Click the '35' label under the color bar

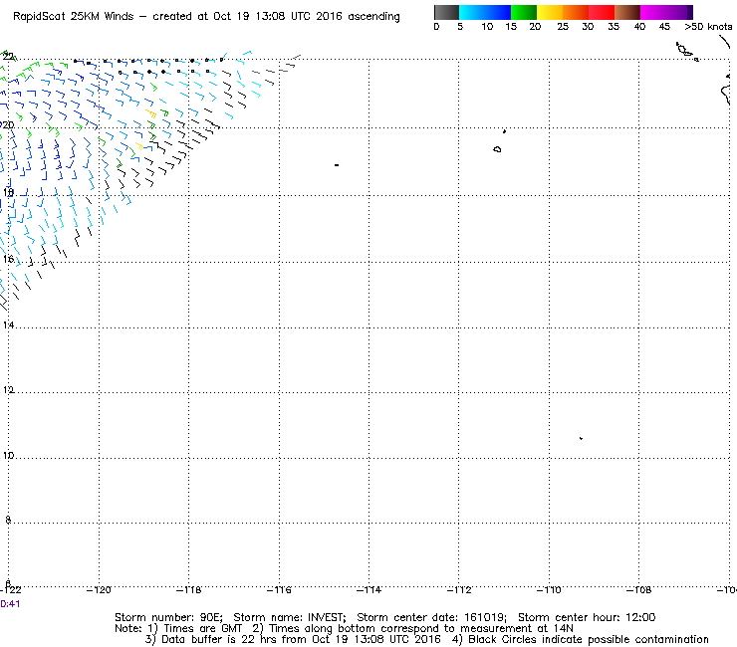pyautogui.click(x=614, y=27)
